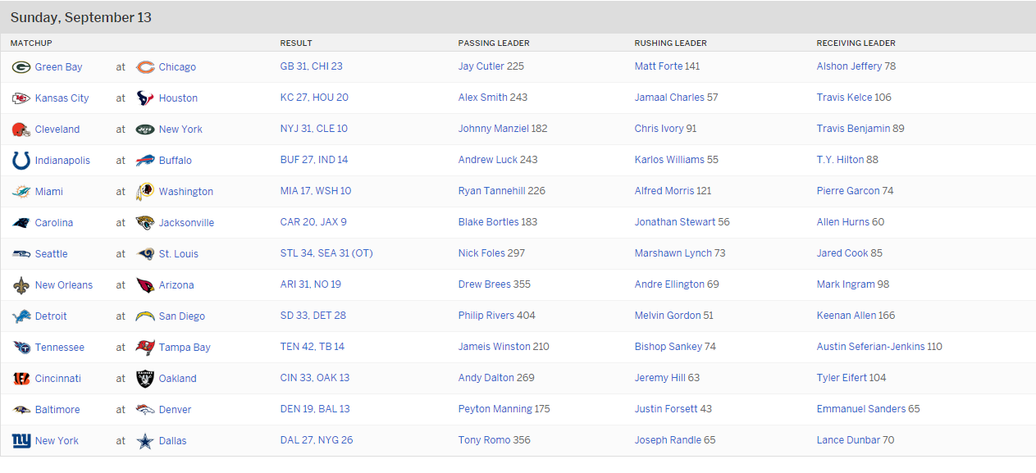Click the New York Giants logo
The height and width of the screenshot is (473, 1036).
(21, 441)
